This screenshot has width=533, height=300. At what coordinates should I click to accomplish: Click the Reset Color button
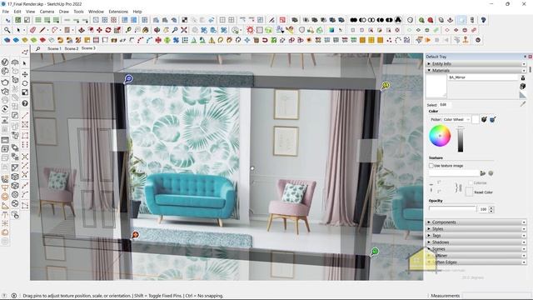483,192
